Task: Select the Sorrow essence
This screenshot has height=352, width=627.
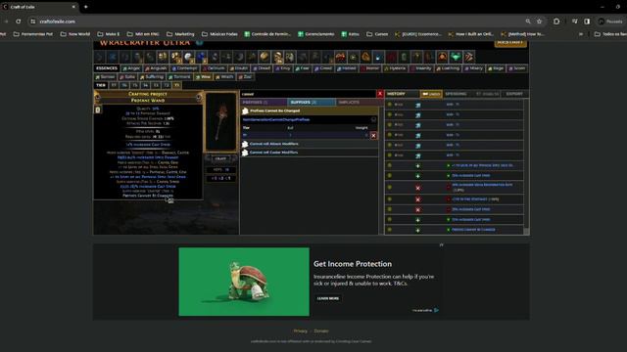Action: pyautogui.click(x=105, y=76)
